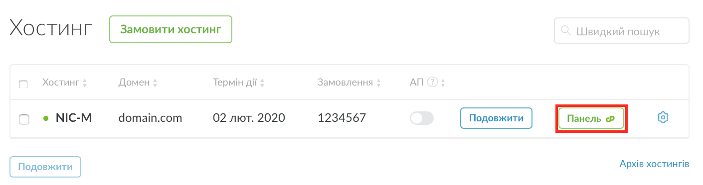Click the question mark help icon beside АП
Screen dimensions: 703x185
[x=433, y=83]
